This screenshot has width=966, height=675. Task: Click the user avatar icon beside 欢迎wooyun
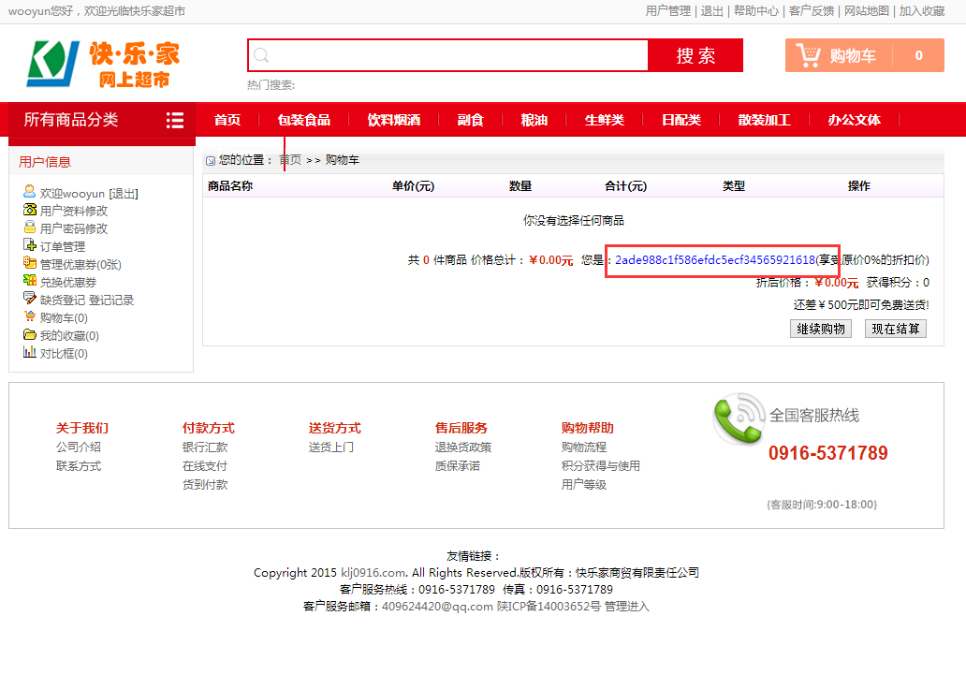coord(30,192)
